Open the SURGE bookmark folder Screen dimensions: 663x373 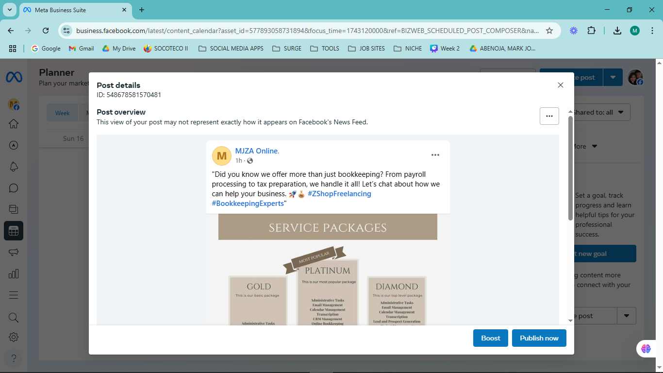(x=287, y=49)
